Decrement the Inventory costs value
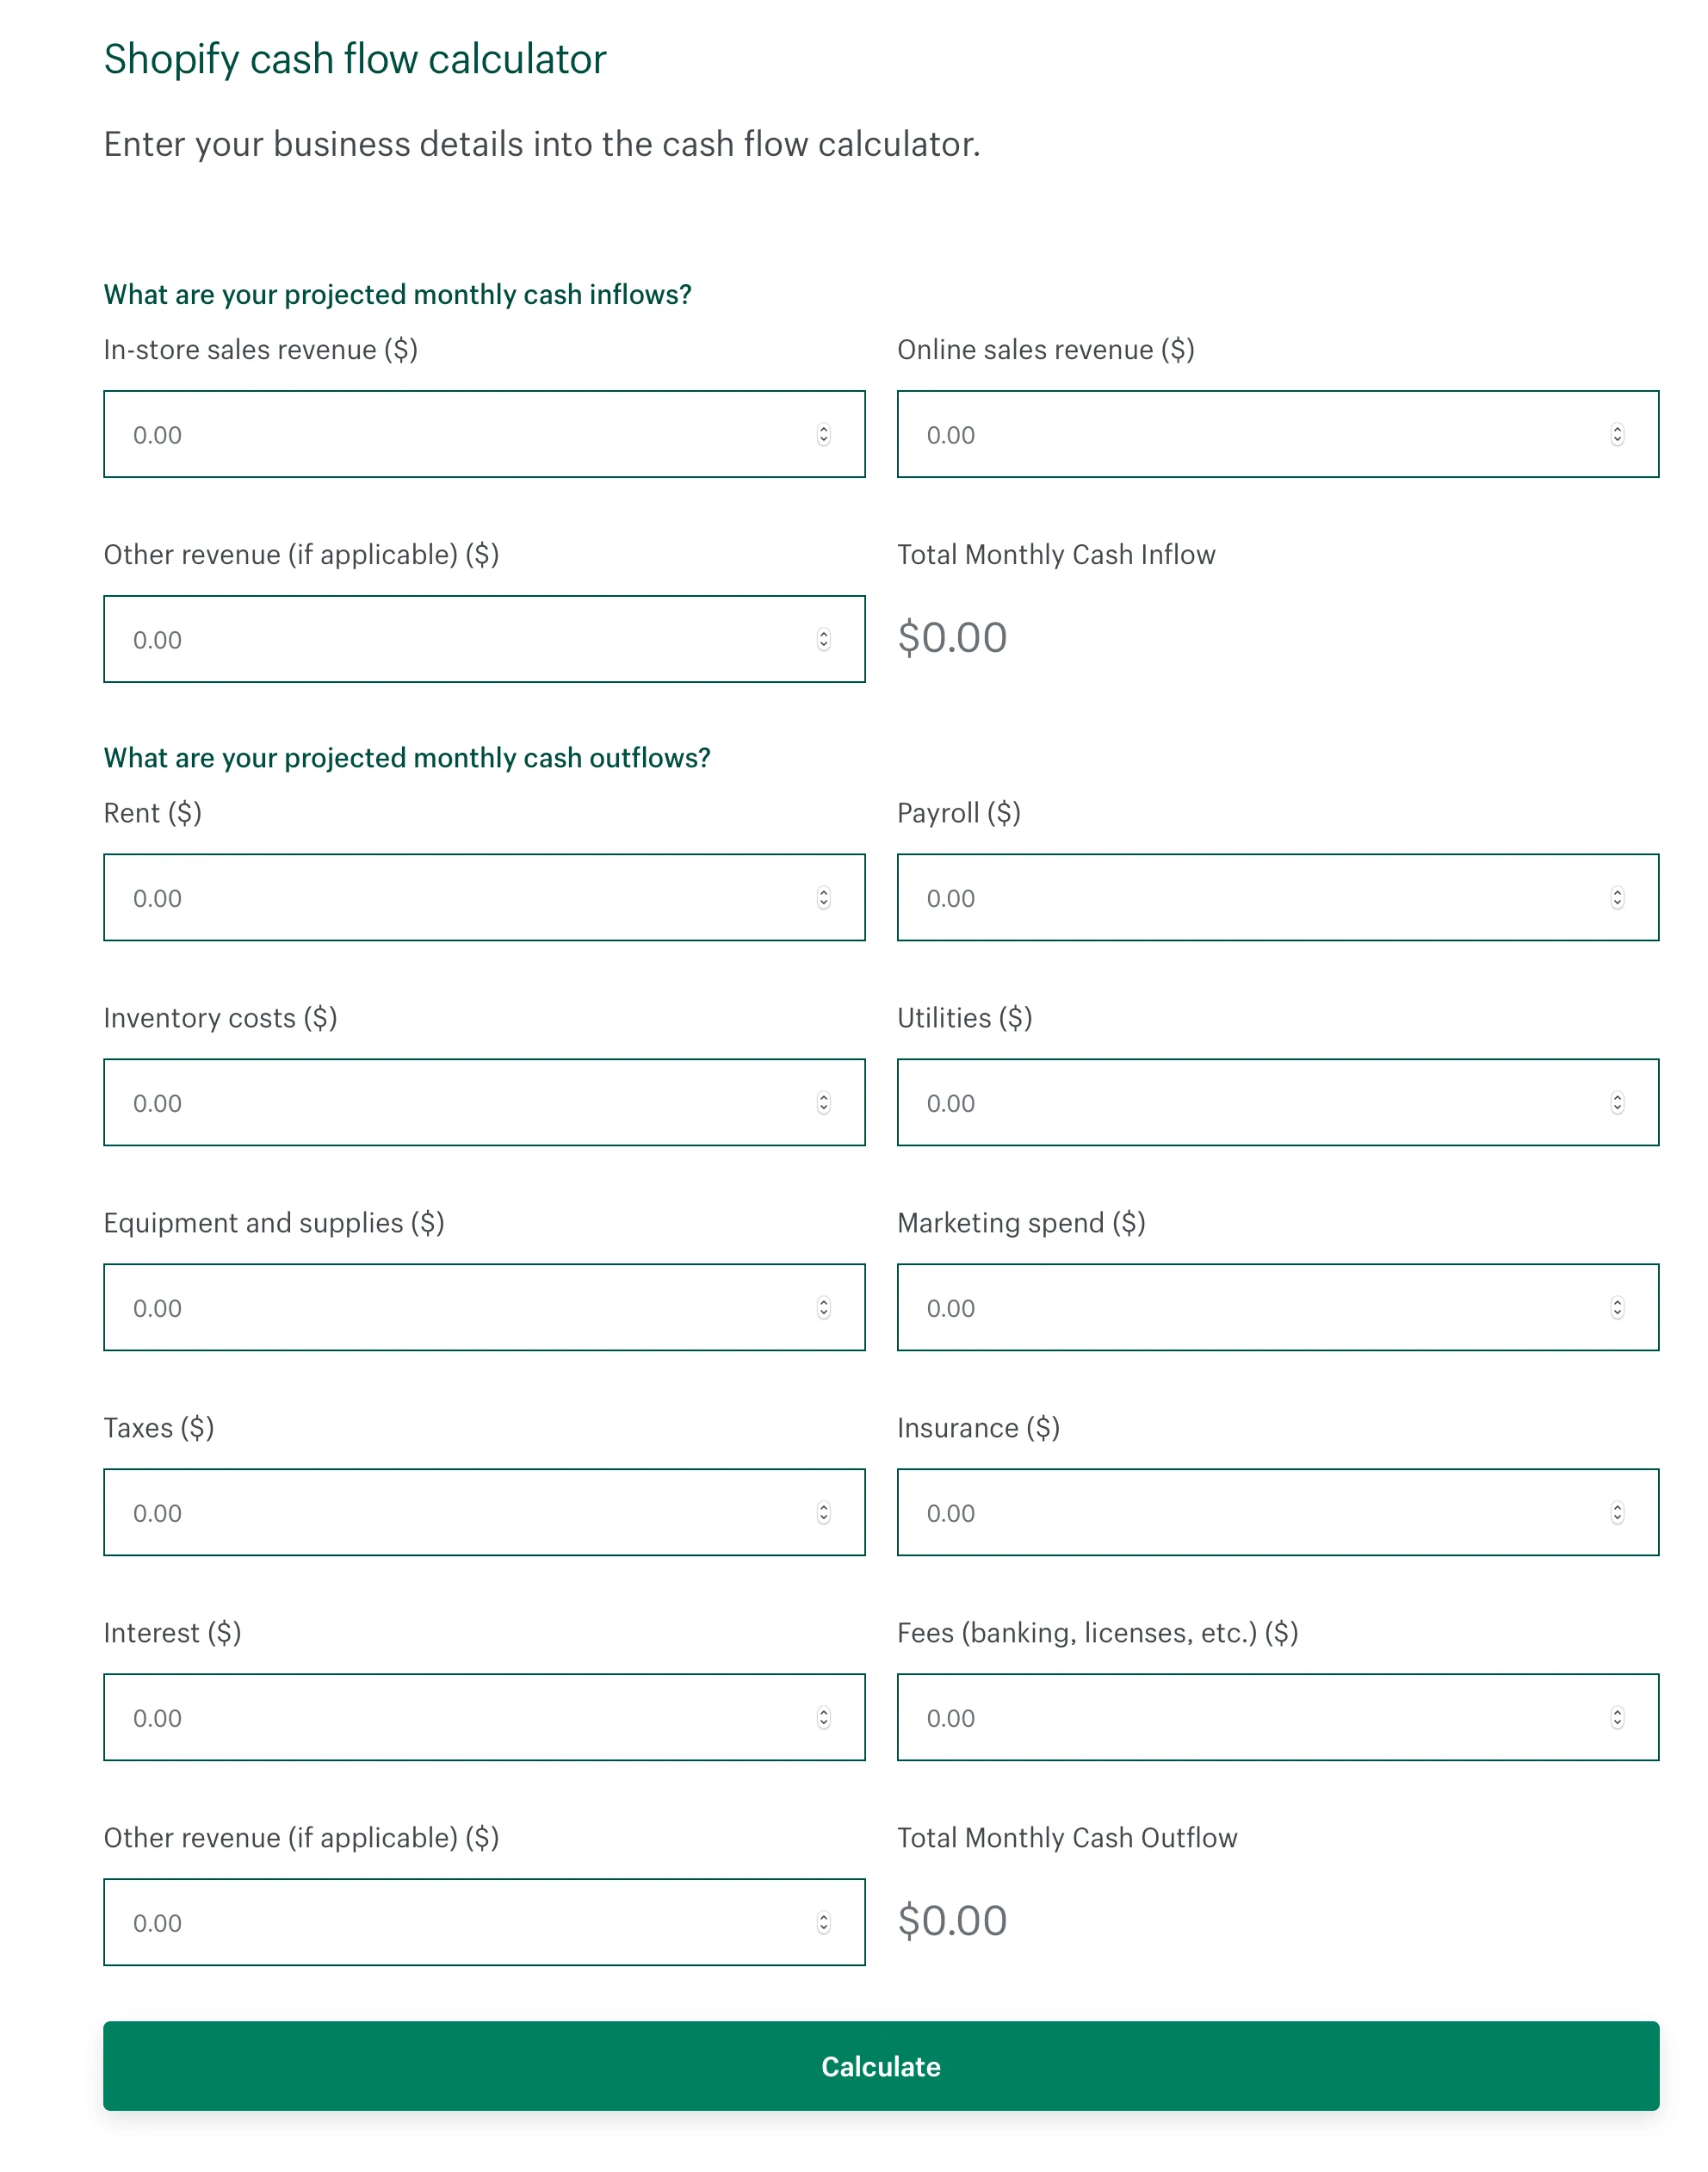Screen dimensions: 1708x2172 (823, 1108)
